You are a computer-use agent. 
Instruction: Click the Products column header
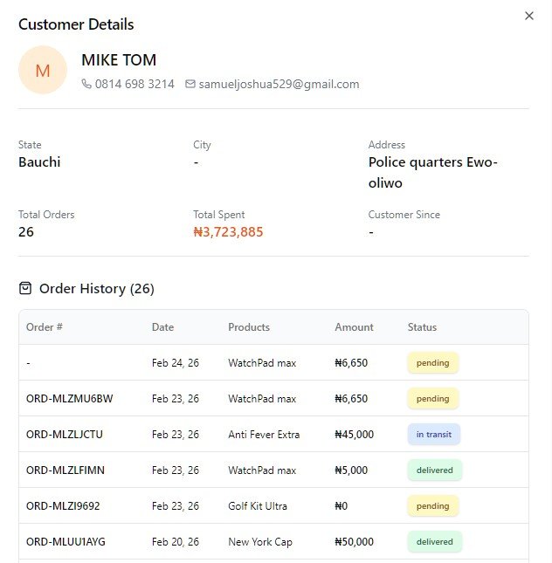pyautogui.click(x=249, y=327)
